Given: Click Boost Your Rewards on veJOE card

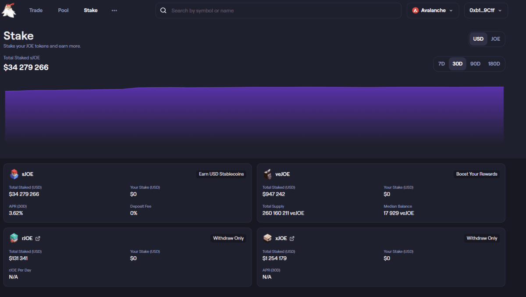Looking at the screenshot, I should [476, 174].
